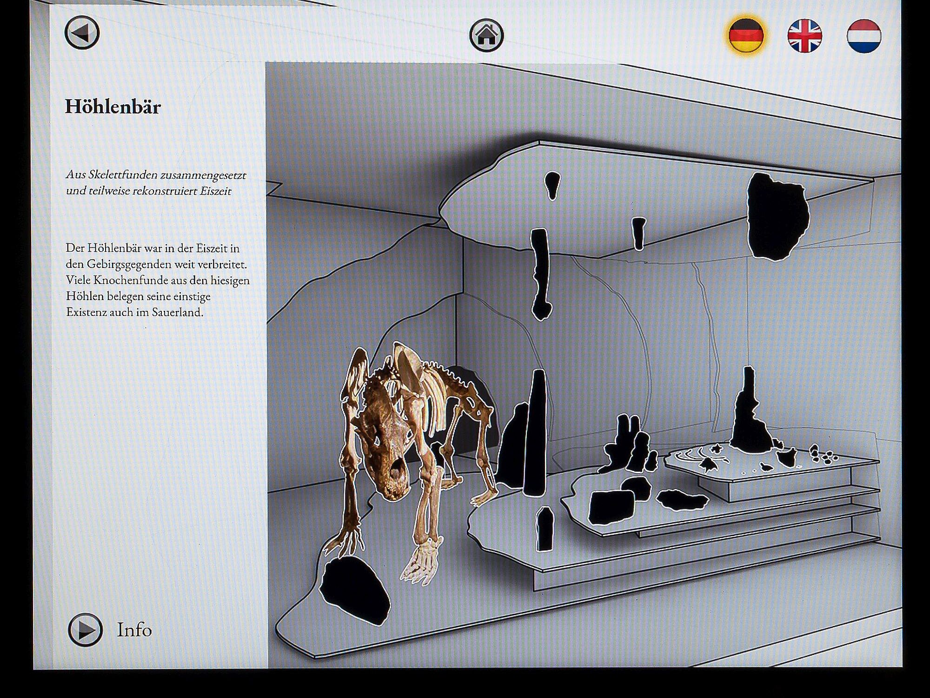Image resolution: width=930 pixels, height=698 pixels.
Task: Choose the Dutch flag language
Action: point(864,36)
